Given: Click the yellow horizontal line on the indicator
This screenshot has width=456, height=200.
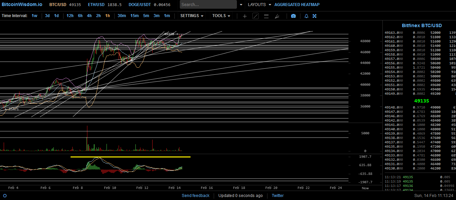Looking at the screenshot, I should coord(130,157).
